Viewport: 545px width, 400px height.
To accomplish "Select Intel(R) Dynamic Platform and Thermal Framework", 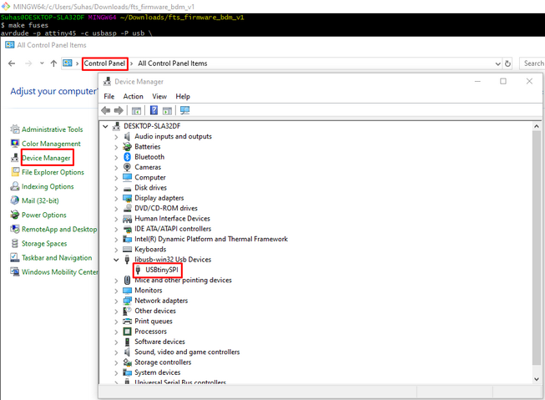I will point(211,239).
